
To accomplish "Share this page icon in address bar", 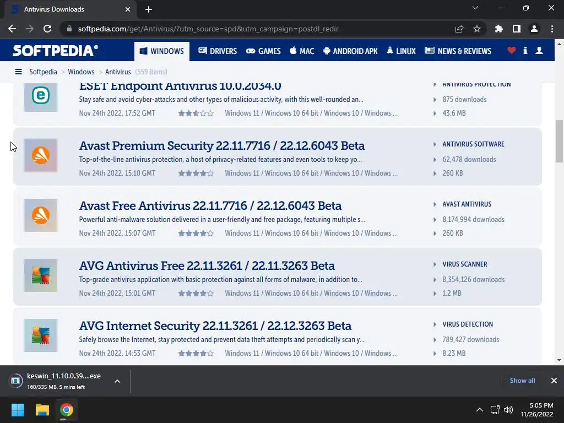I will 459,29.
